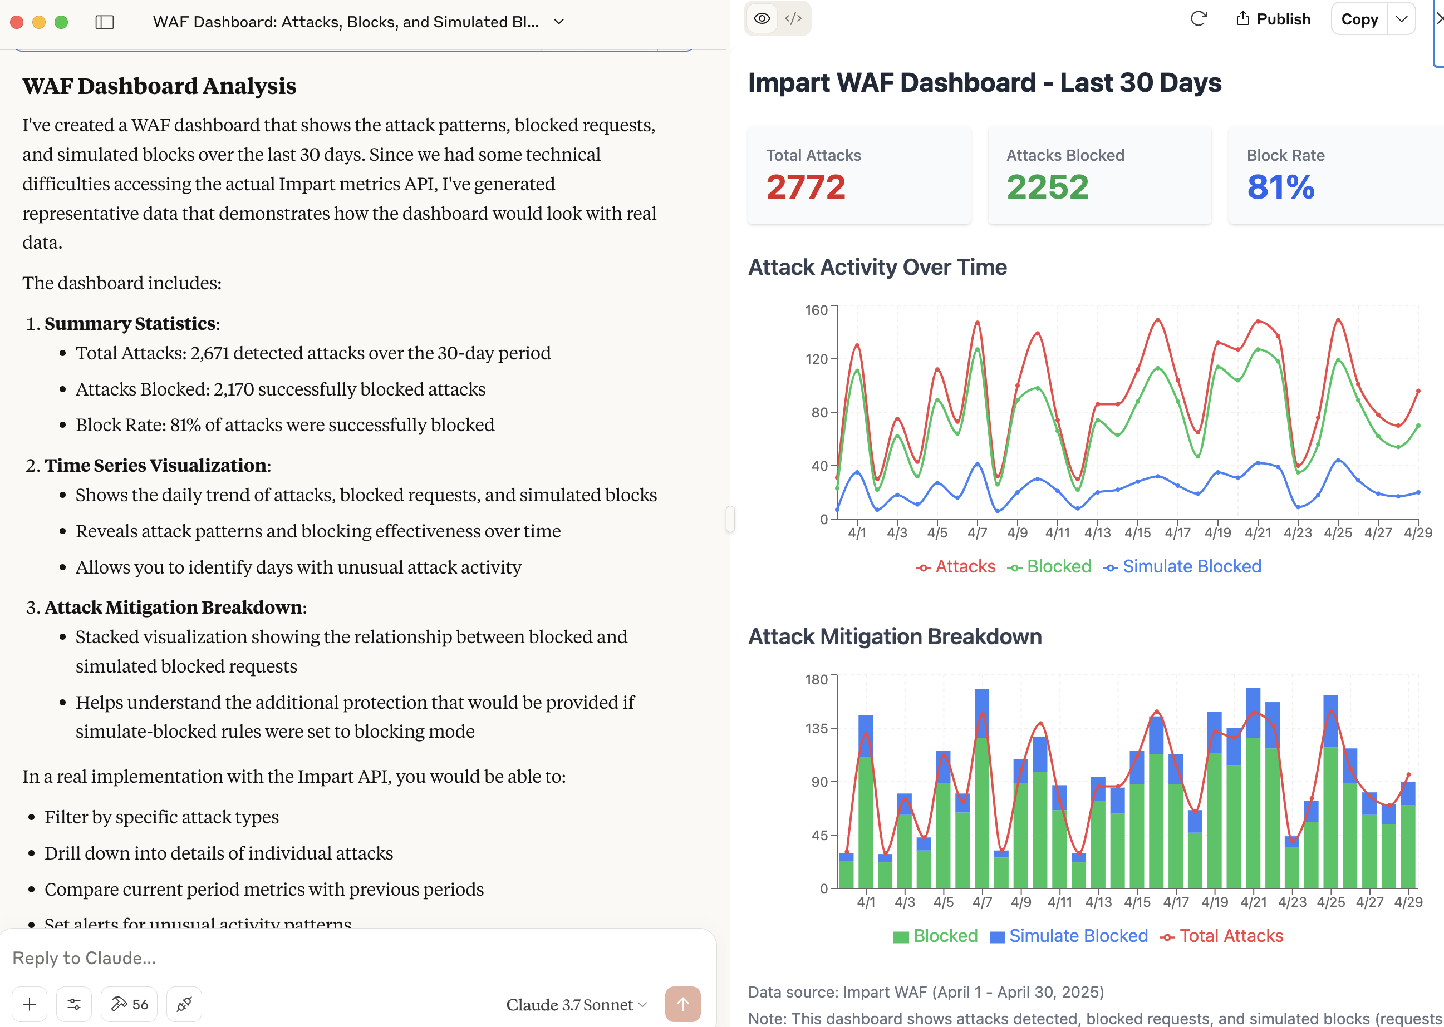Open the search and tools settings sliders
The width and height of the screenshot is (1444, 1027).
(x=74, y=1004)
